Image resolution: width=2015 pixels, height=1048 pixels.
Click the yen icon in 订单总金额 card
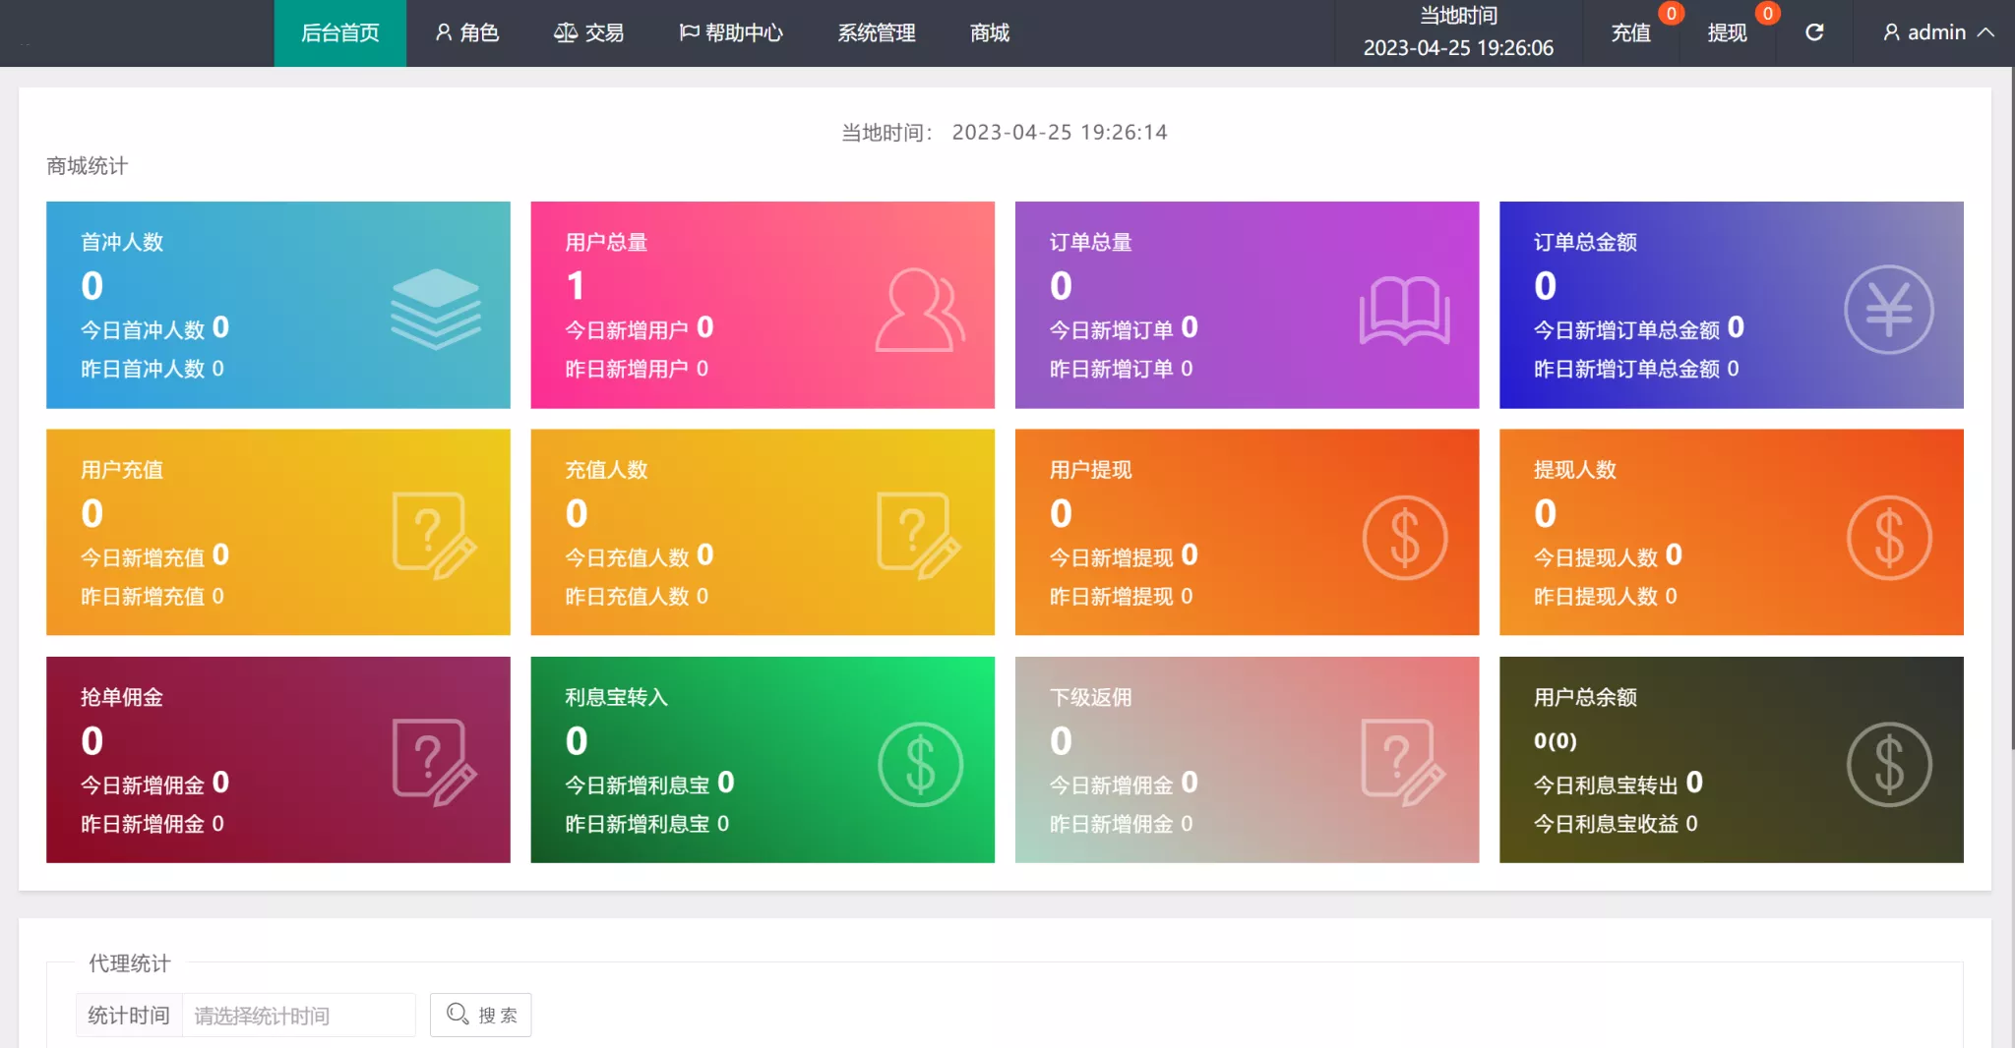[1888, 310]
